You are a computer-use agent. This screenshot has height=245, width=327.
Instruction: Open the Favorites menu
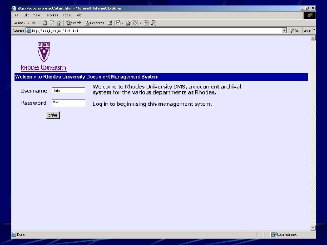[x=52, y=15]
